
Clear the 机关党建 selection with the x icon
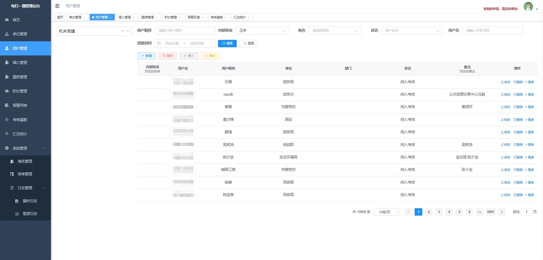123,31
